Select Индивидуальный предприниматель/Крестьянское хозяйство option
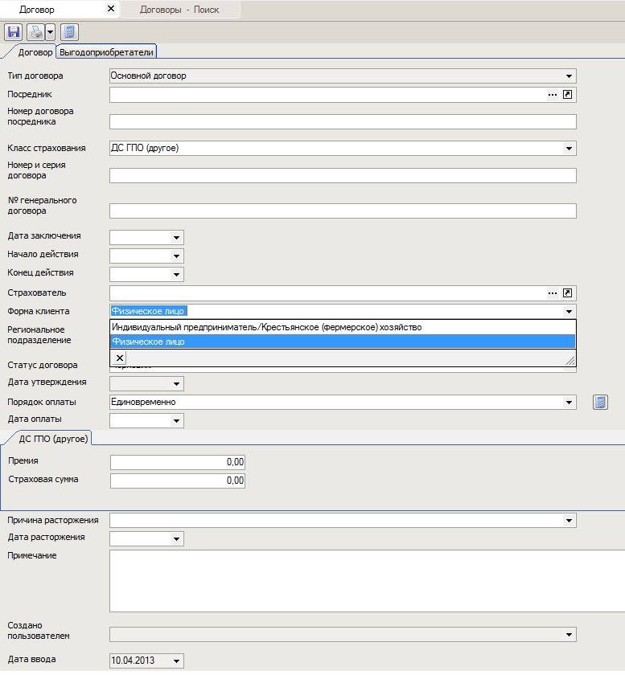 click(266, 327)
